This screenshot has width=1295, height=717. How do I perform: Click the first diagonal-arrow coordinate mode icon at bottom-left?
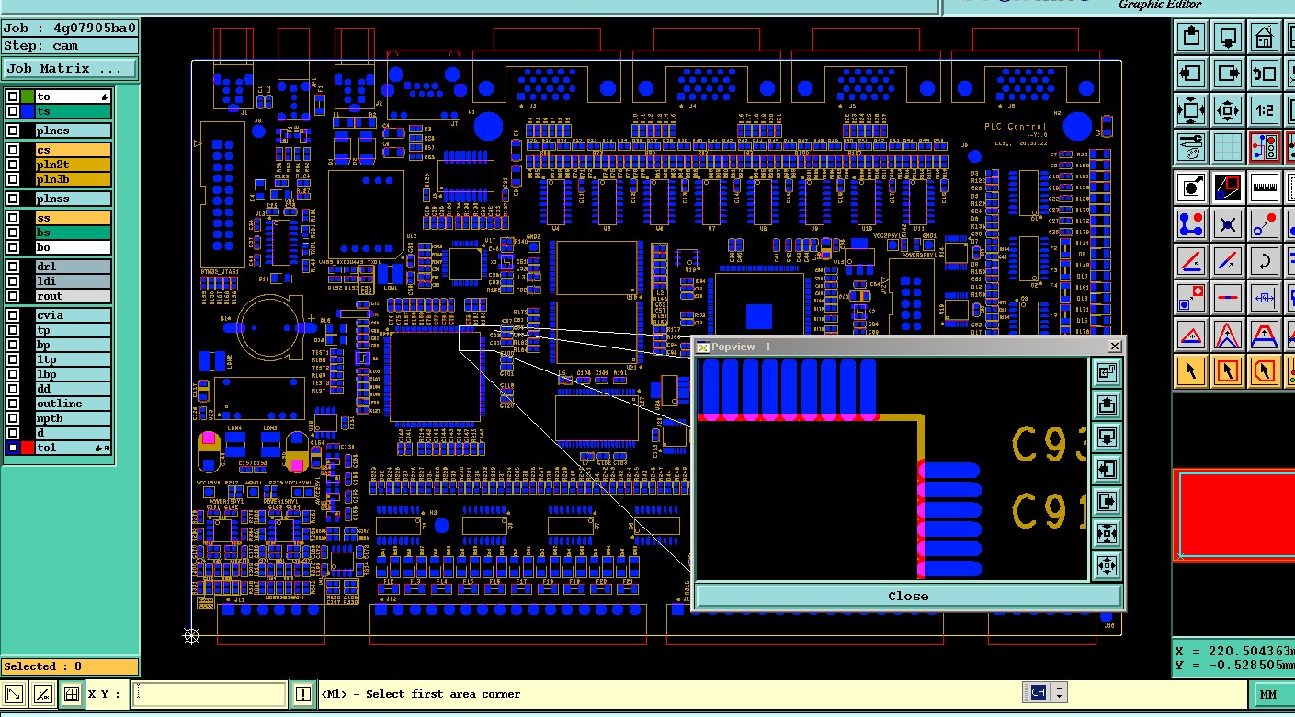tap(14, 694)
